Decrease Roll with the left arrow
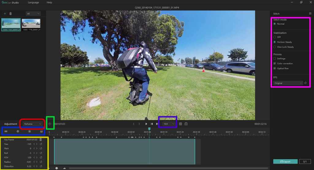 coord(34,153)
